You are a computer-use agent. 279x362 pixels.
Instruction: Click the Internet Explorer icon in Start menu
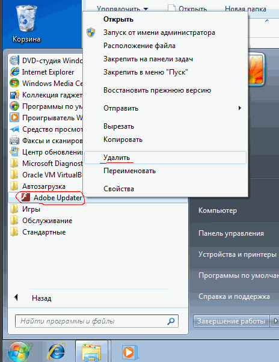click(x=14, y=72)
